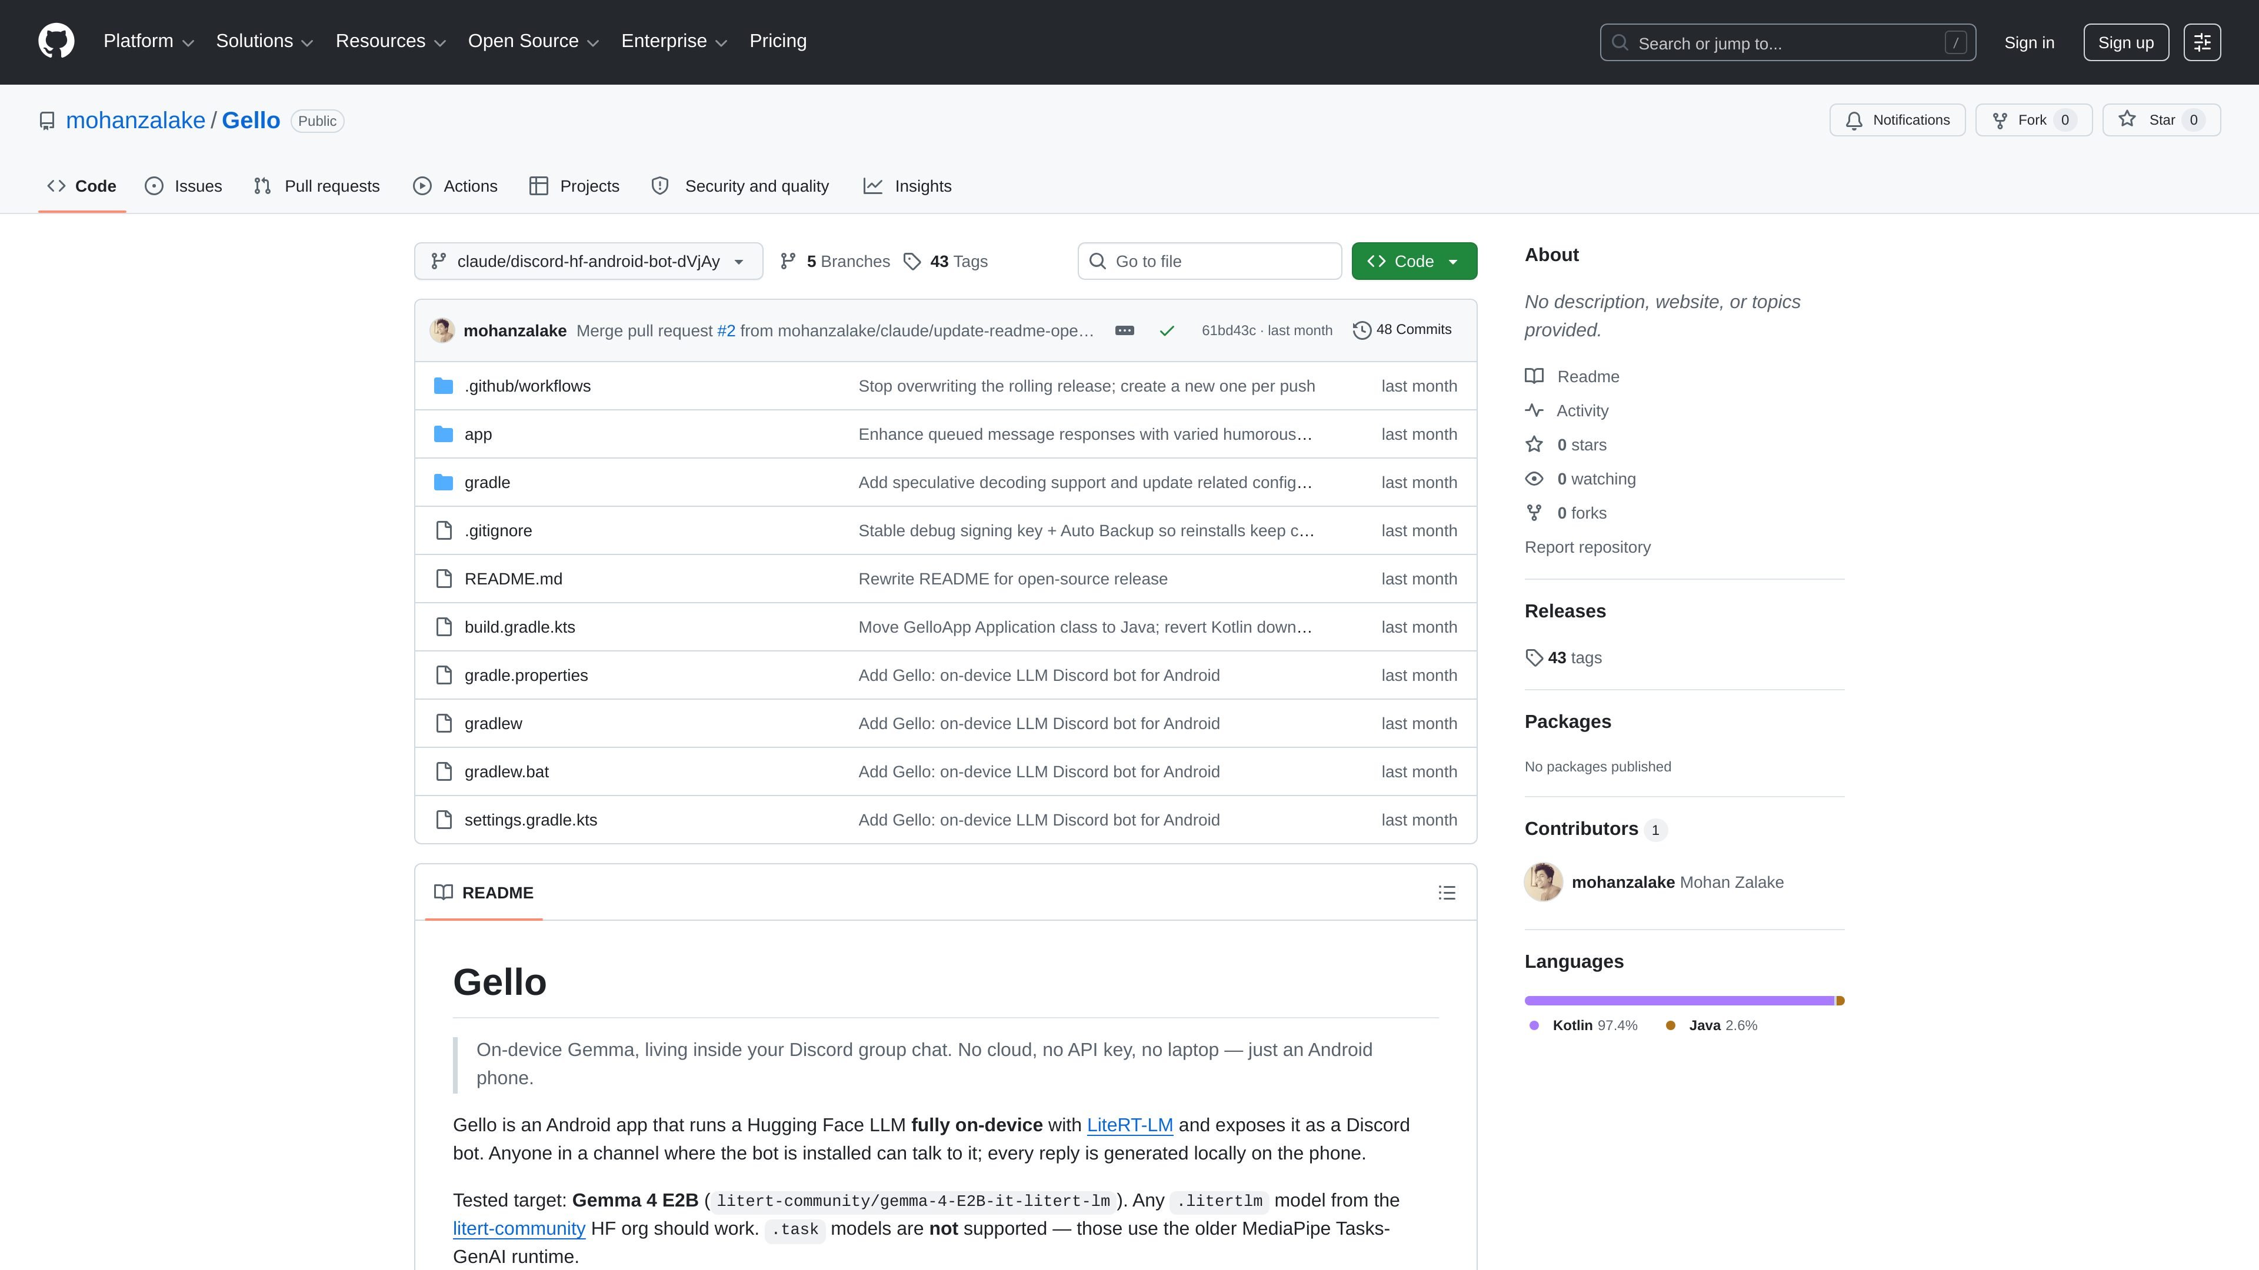
Task: Open the Pricing link
Action: click(x=778, y=41)
